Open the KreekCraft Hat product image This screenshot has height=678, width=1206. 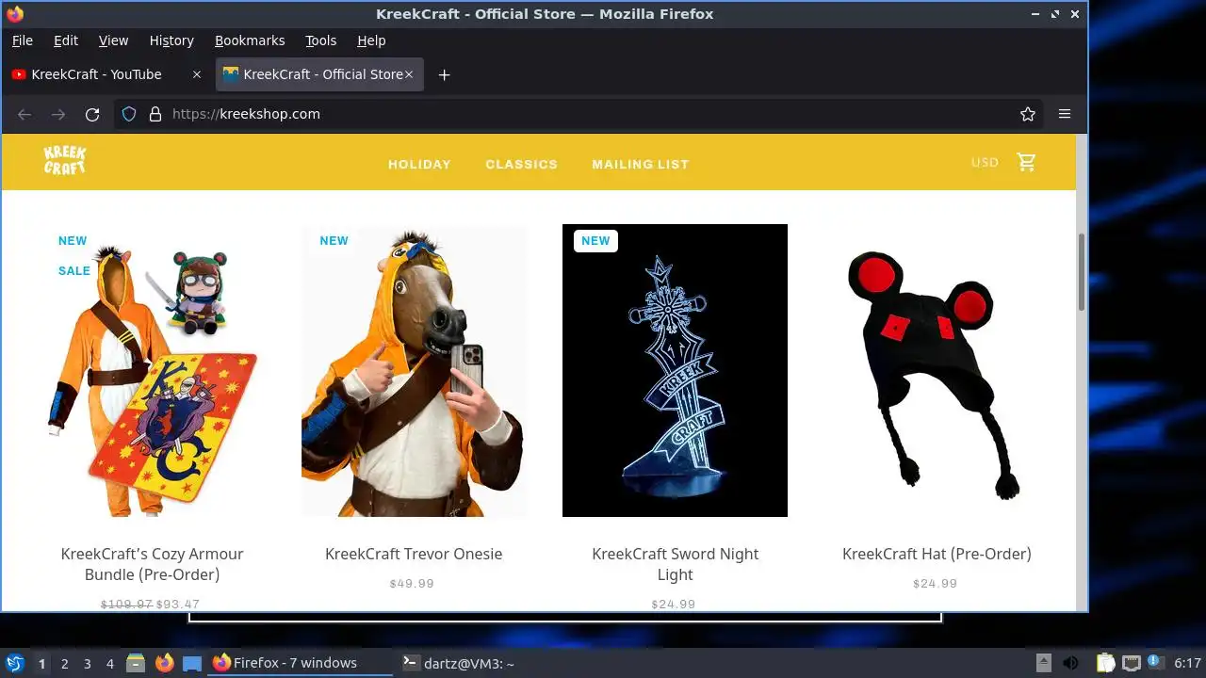tap(937, 370)
